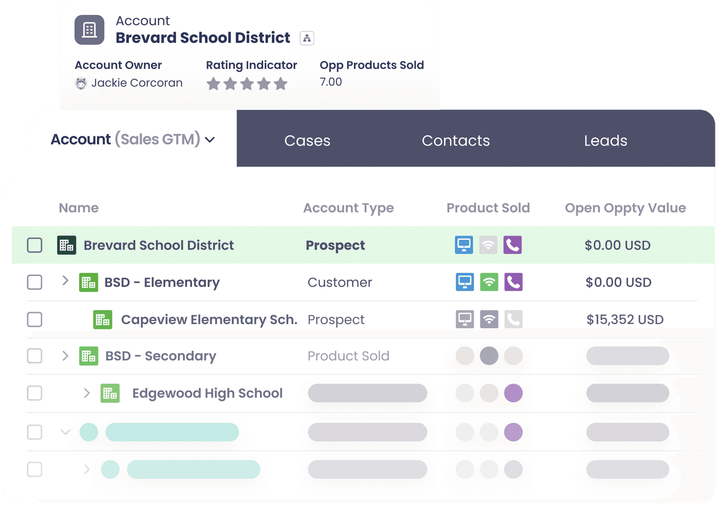
Task: Set rating using the fifth star
Action: [x=281, y=84]
